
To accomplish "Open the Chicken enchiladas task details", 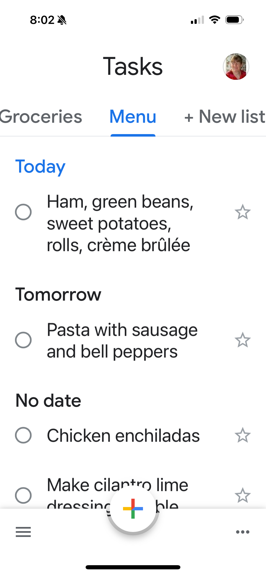I will click(123, 436).
